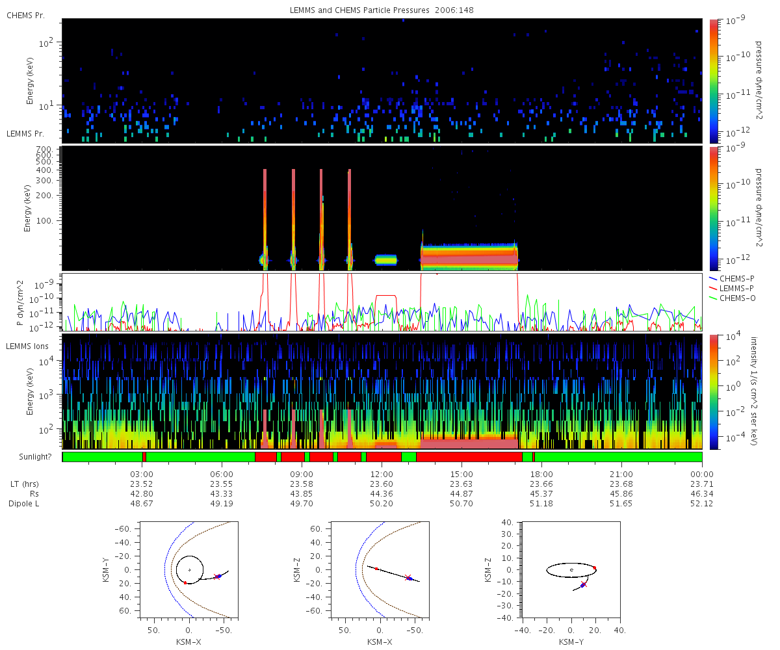
Task: Select the 18:00 time axis label
Action: [541, 474]
